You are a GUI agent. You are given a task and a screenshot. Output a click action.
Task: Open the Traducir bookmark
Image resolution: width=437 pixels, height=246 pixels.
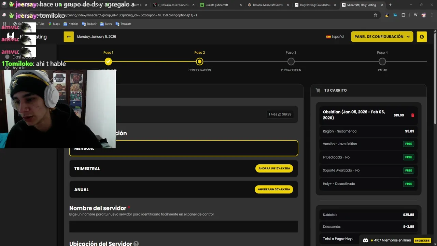(x=89, y=24)
